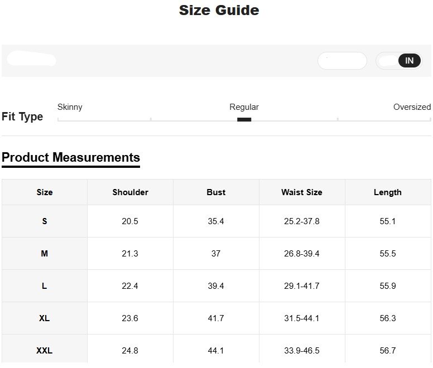This screenshot has height=368, width=433.
Task: Select the size M row label
Action: pos(45,254)
